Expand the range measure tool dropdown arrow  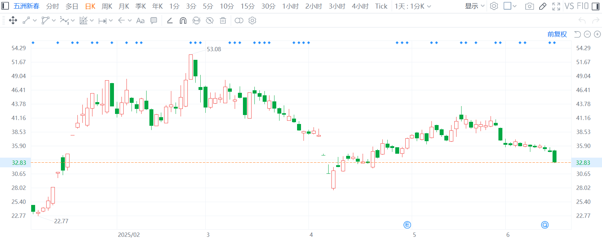tap(111, 21)
